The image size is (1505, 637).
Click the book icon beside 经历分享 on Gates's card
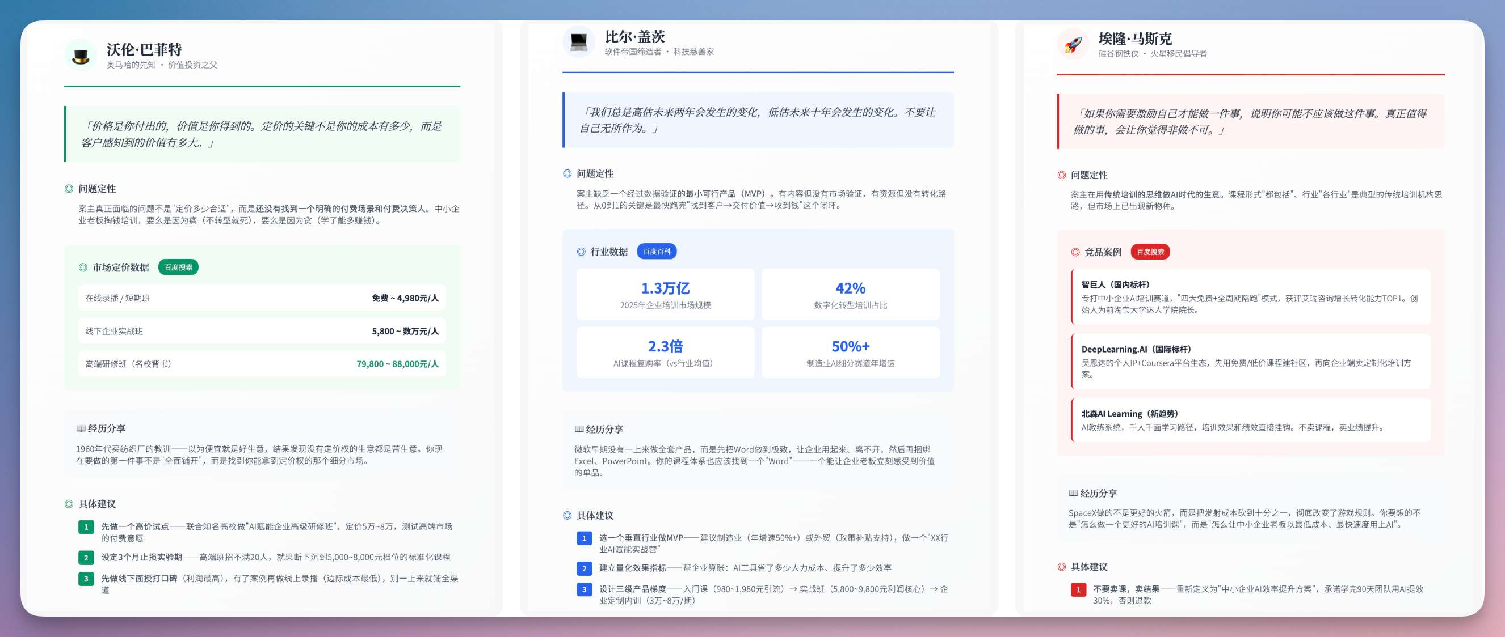coord(578,430)
